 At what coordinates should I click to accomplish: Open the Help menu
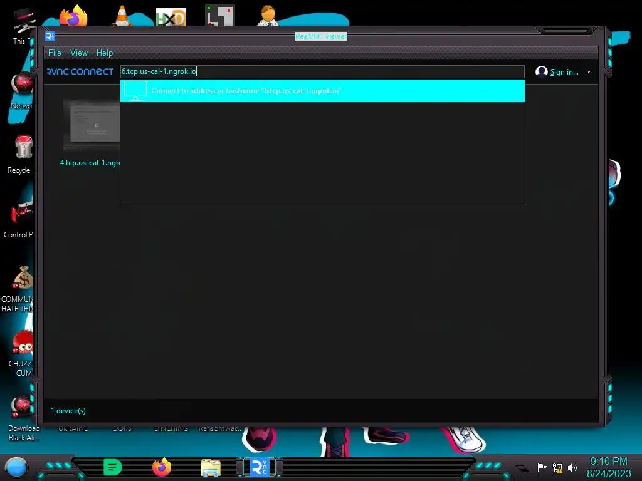click(105, 53)
